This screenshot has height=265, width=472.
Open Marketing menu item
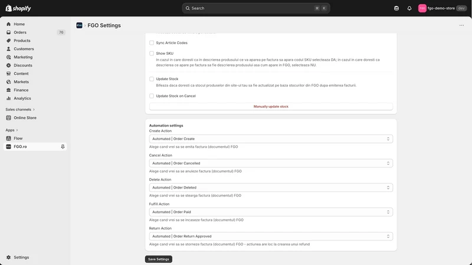click(23, 57)
